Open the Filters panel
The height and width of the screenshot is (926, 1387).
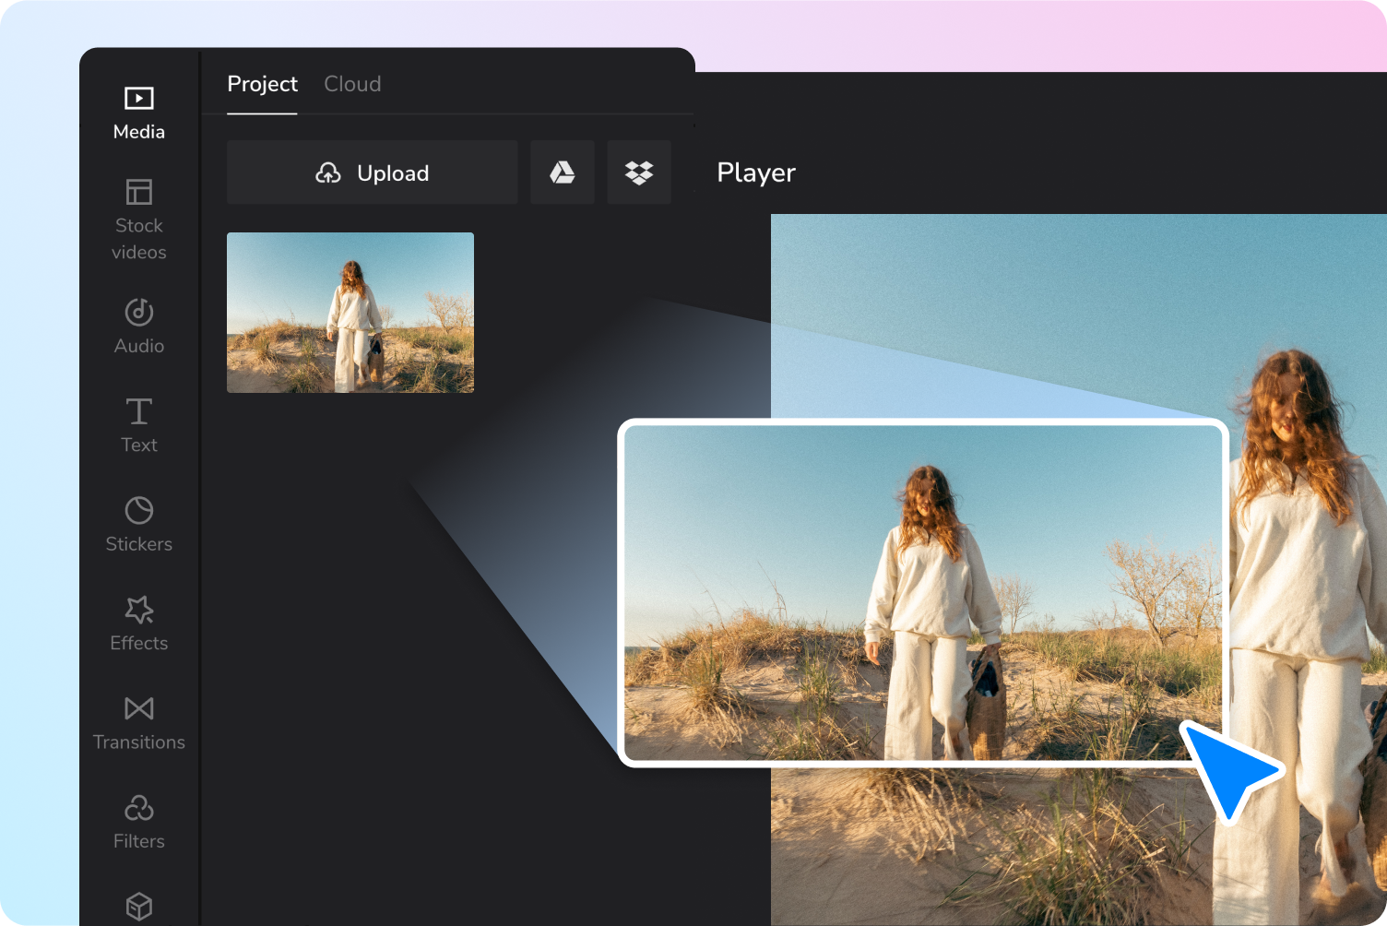pyautogui.click(x=138, y=822)
